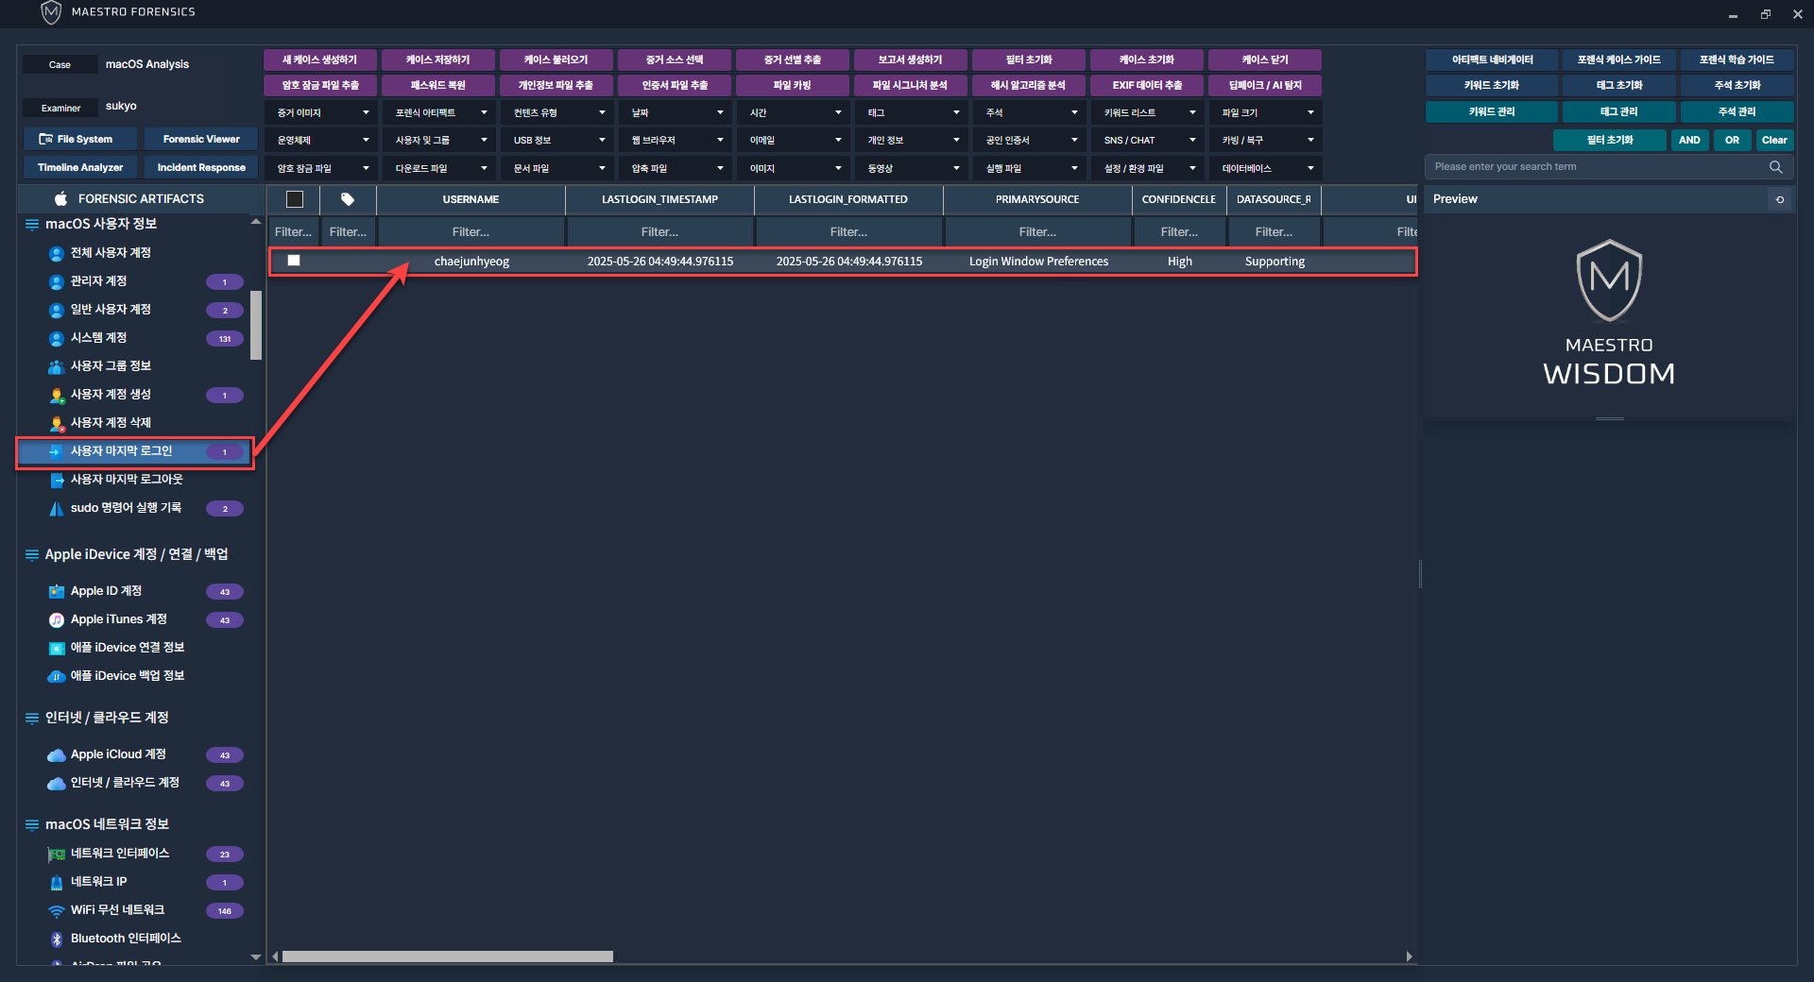Image resolution: width=1814 pixels, height=982 pixels.
Task: Open the Apple iTunes 계정 icon
Action: pyautogui.click(x=56, y=619)
